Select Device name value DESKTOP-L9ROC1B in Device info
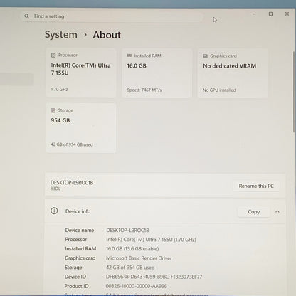This screenshot has width=296, height=296. point(127,231)
